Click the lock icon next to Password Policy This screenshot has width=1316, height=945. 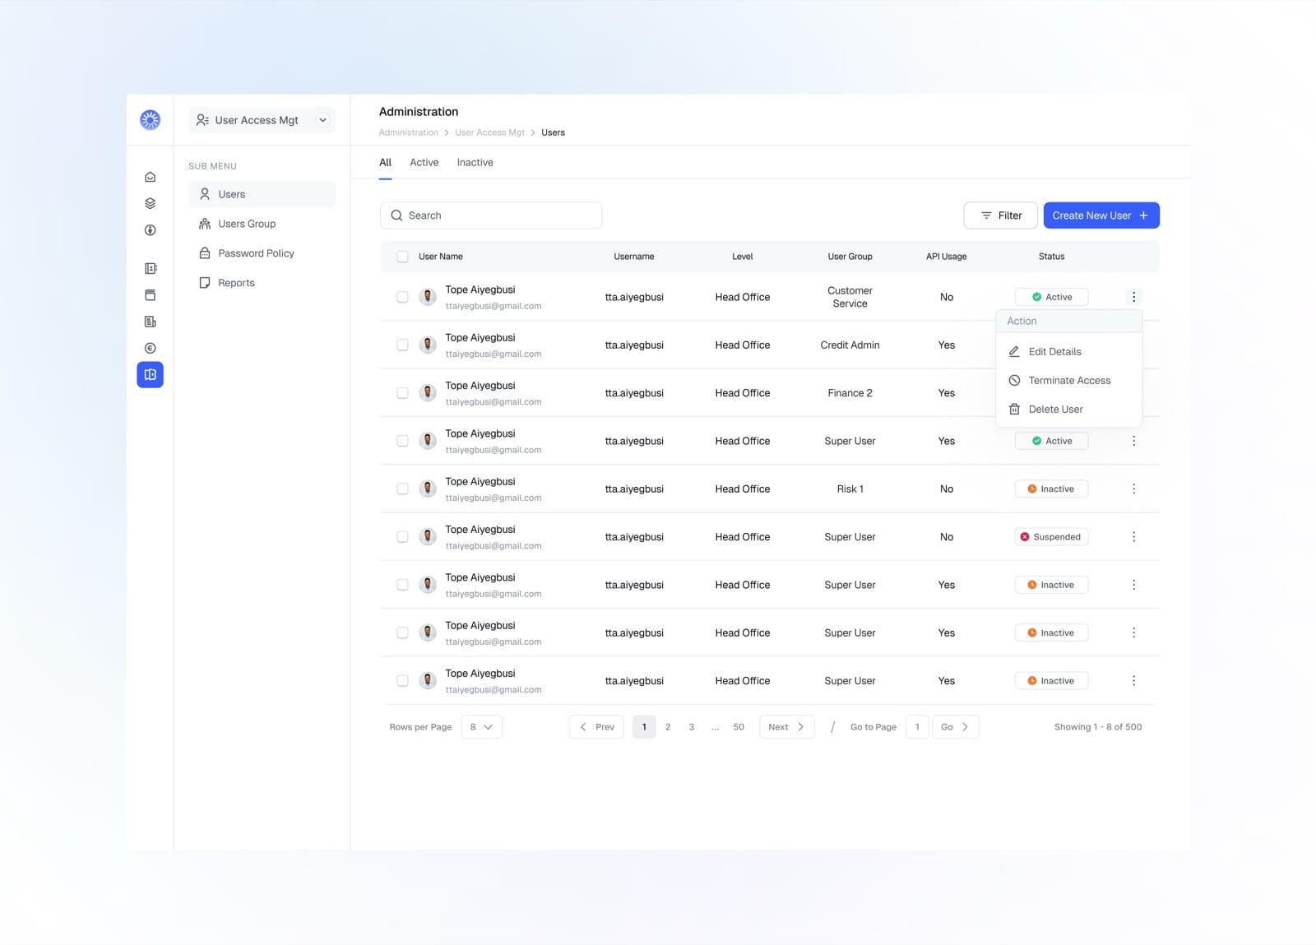205,253
